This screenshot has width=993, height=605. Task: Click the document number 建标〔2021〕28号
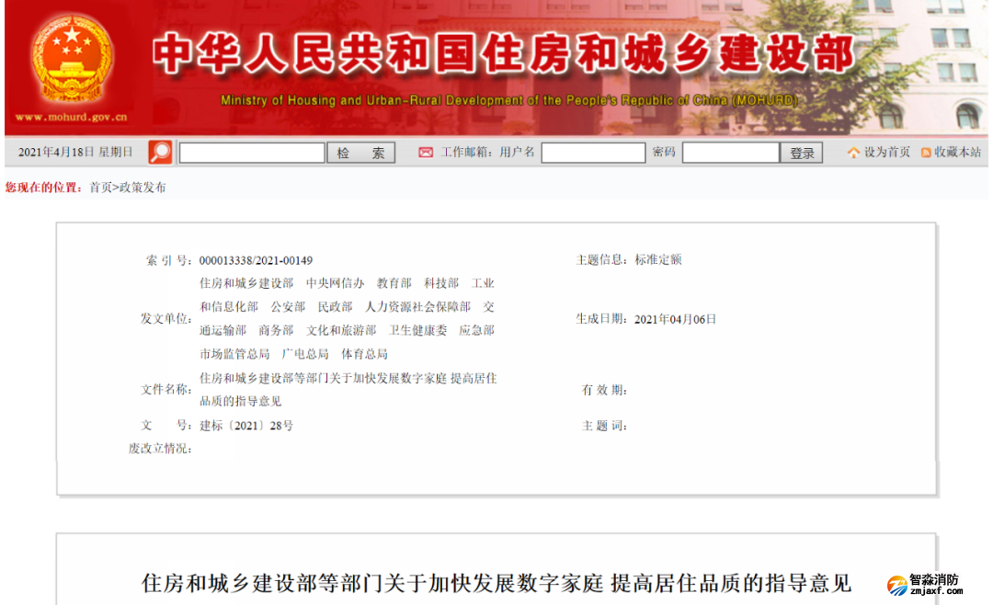(x=246, y=426)
